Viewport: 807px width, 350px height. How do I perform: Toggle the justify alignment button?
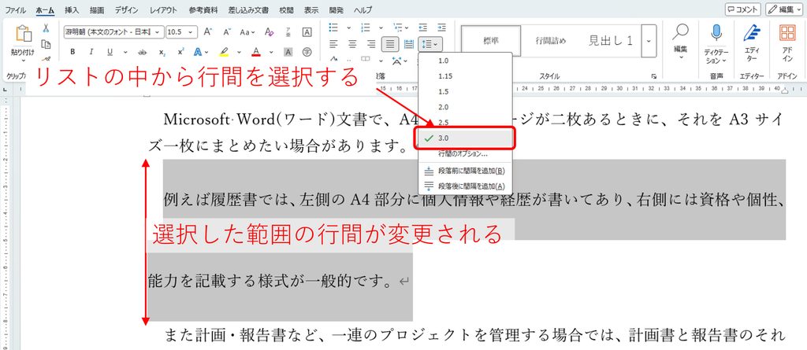pos(391,44)
